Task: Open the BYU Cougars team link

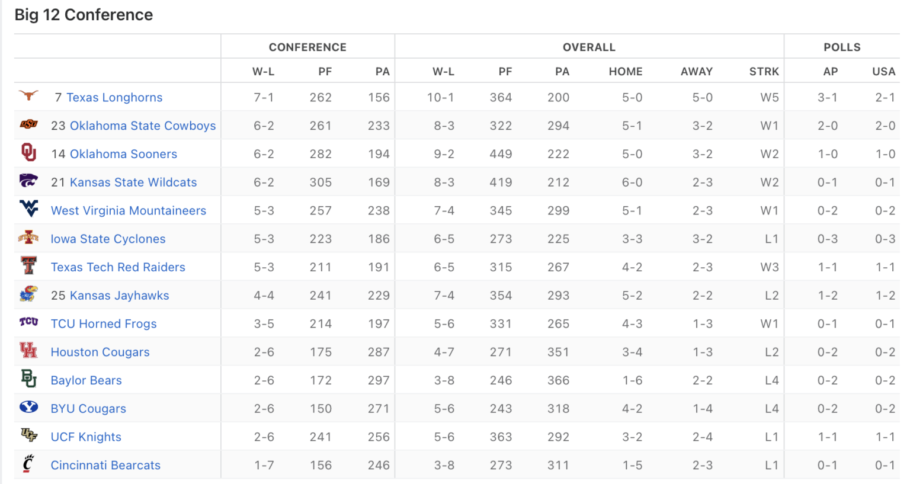Action: pyautogui.click(x=88, y=409)
